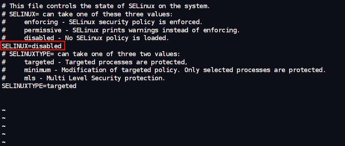
Task: Click the SELINUXTYPE=targeted setting line
Action: click(39, 86)
